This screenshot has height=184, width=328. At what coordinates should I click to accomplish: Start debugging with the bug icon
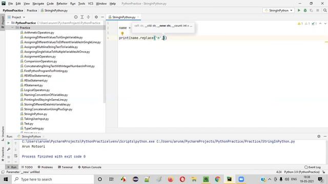[305, 10]
